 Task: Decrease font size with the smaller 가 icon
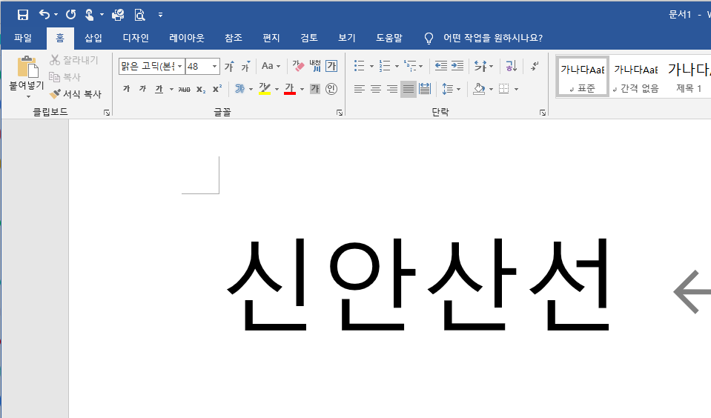tap(245, 66)
